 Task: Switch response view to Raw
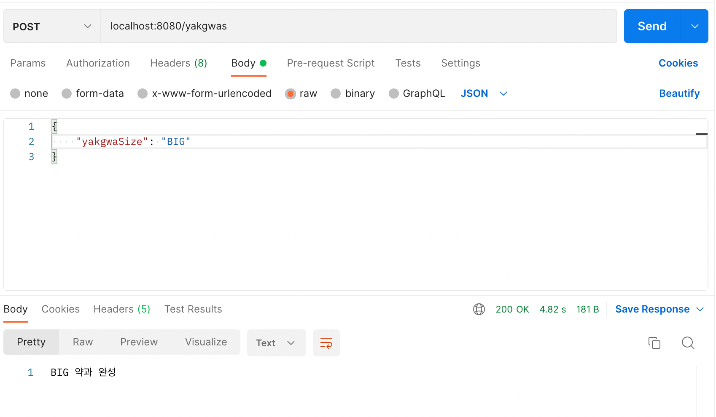[x=83, y=342]
